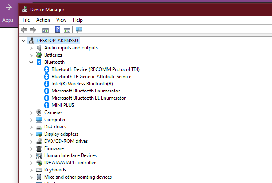Expand the Computer node
The image size is (272, 183).
(x=31, y=120)
